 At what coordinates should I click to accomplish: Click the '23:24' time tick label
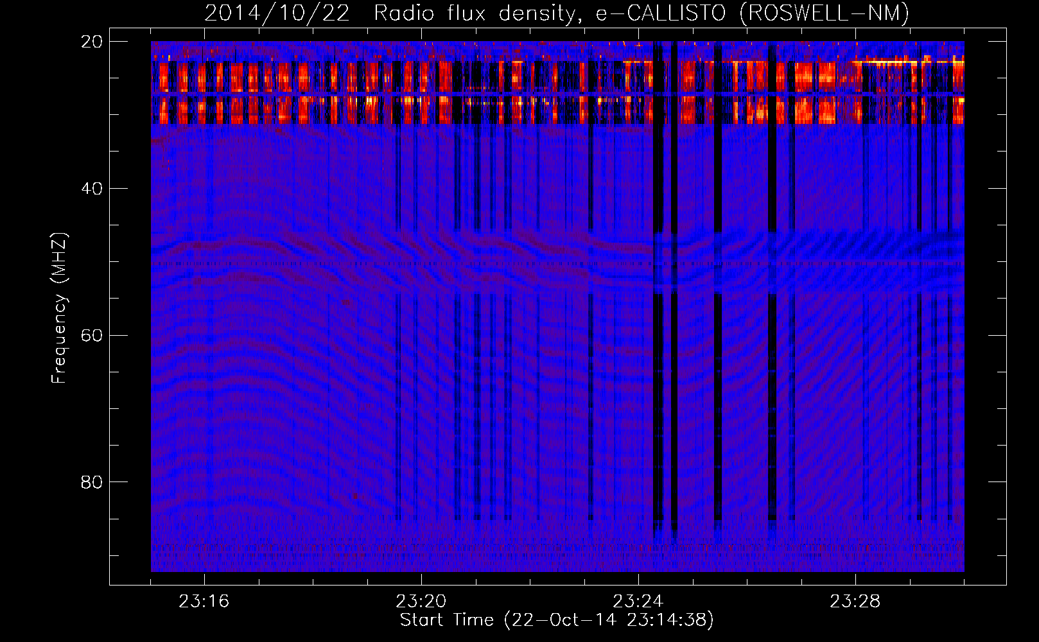point(638,602)
